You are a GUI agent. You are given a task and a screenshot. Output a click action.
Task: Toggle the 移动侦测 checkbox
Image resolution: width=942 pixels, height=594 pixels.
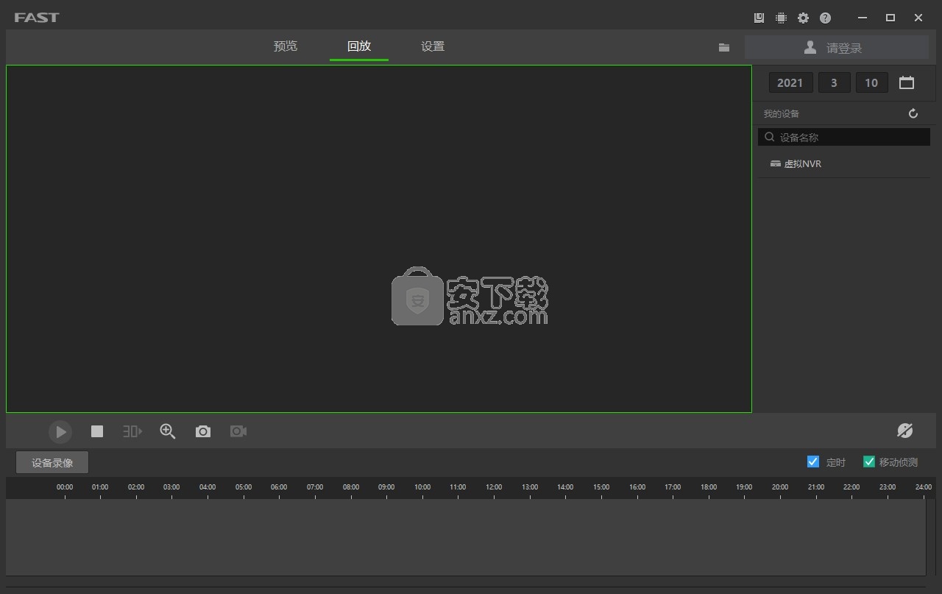pyautogui.click(x=869, y=462)
